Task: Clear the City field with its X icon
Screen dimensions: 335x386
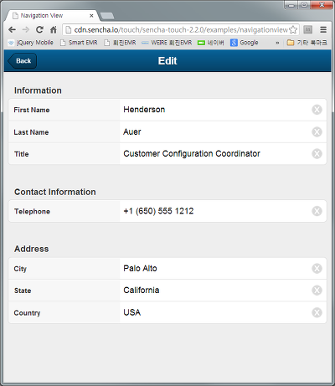Action: point(317,269)
